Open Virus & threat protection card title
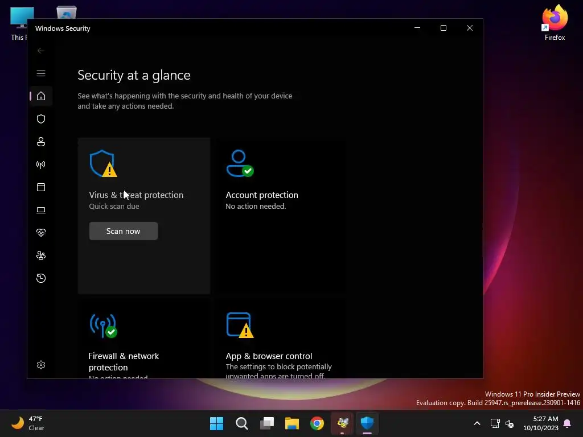 click(136, 195)
